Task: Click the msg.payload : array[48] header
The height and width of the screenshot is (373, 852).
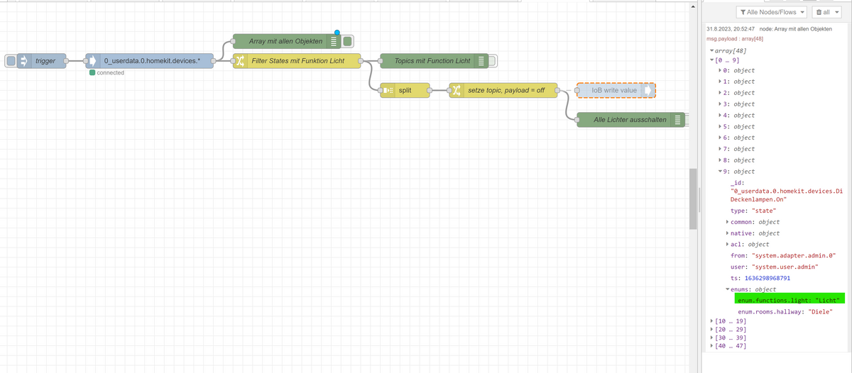Action: tap(735, 38)
